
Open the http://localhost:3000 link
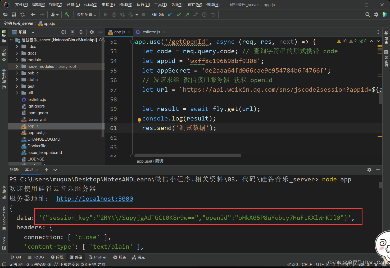pos(95,199)
